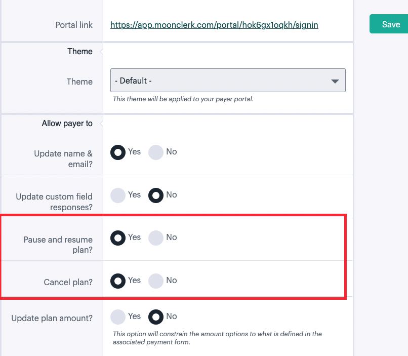Choose No for Pause and resume plan
Viewport: 408px width, 356px height.
click(x=156, y=238)
